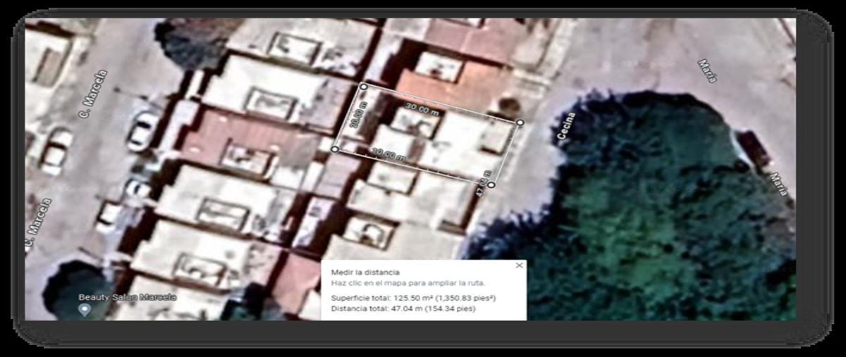Click the lower María street label
The image size is (846, 357).
[778, 186]
